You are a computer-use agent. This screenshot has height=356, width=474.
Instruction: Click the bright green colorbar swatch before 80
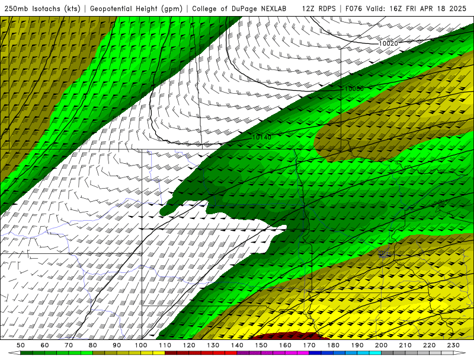point(87,352)
